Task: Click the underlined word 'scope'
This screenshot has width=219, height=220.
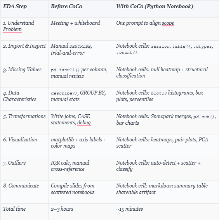Action: coord(168,23)
